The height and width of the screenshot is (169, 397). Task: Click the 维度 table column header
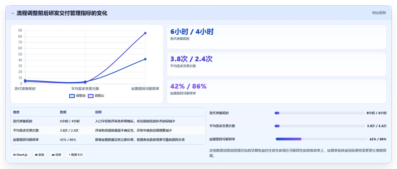(16, 112)
